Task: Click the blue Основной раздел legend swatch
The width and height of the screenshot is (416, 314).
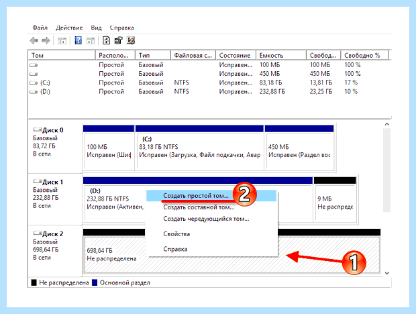Action: tap(95, 282)
